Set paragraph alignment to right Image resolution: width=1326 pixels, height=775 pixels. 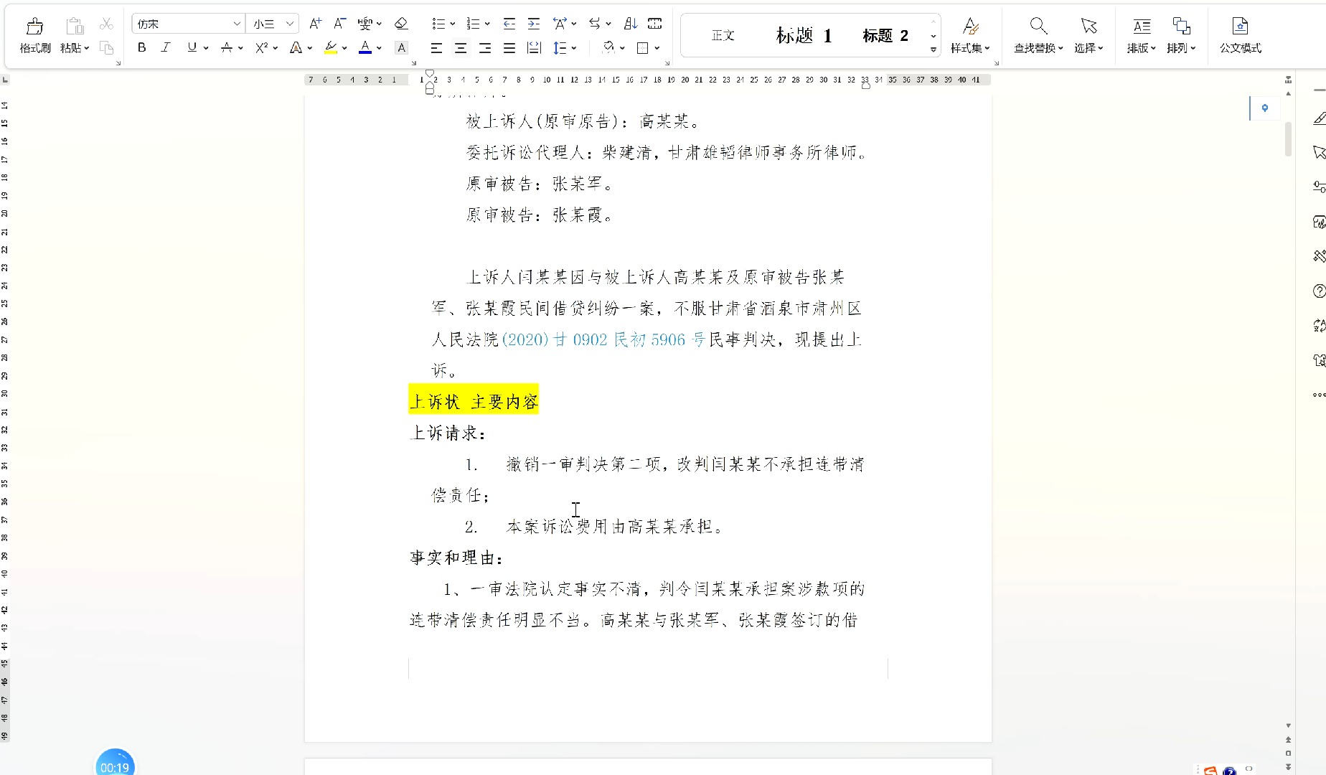click(485, 48)
